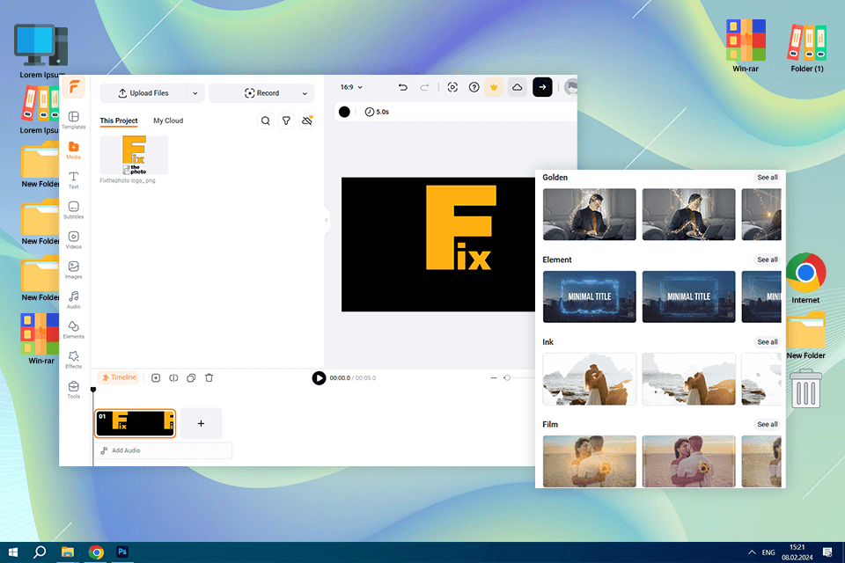Open the Text sidebar tool
Viewport: 845px width, 563px height.
click(x=74, y=180)
